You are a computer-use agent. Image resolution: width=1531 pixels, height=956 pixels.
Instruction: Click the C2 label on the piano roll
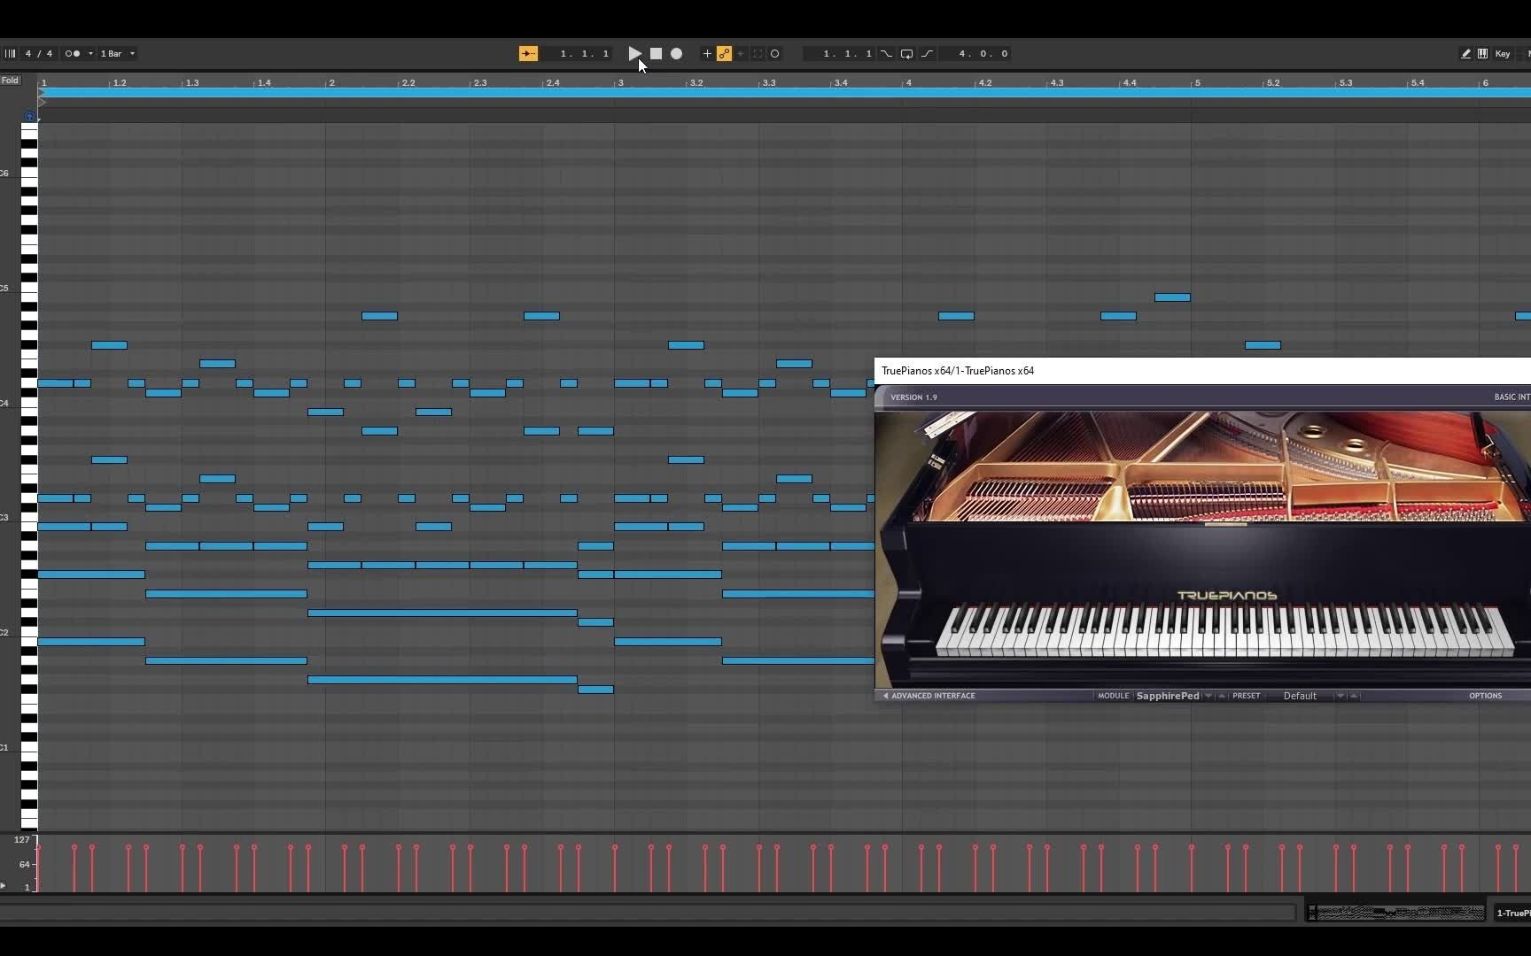coord(4,632)
